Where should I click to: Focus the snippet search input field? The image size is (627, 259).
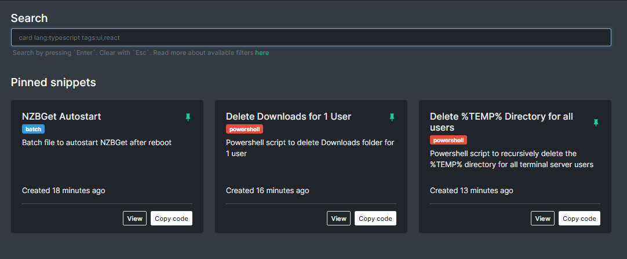point(311,38)
